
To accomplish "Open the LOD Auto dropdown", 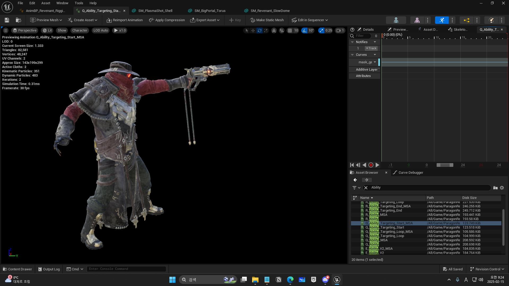I will point(100,30).
